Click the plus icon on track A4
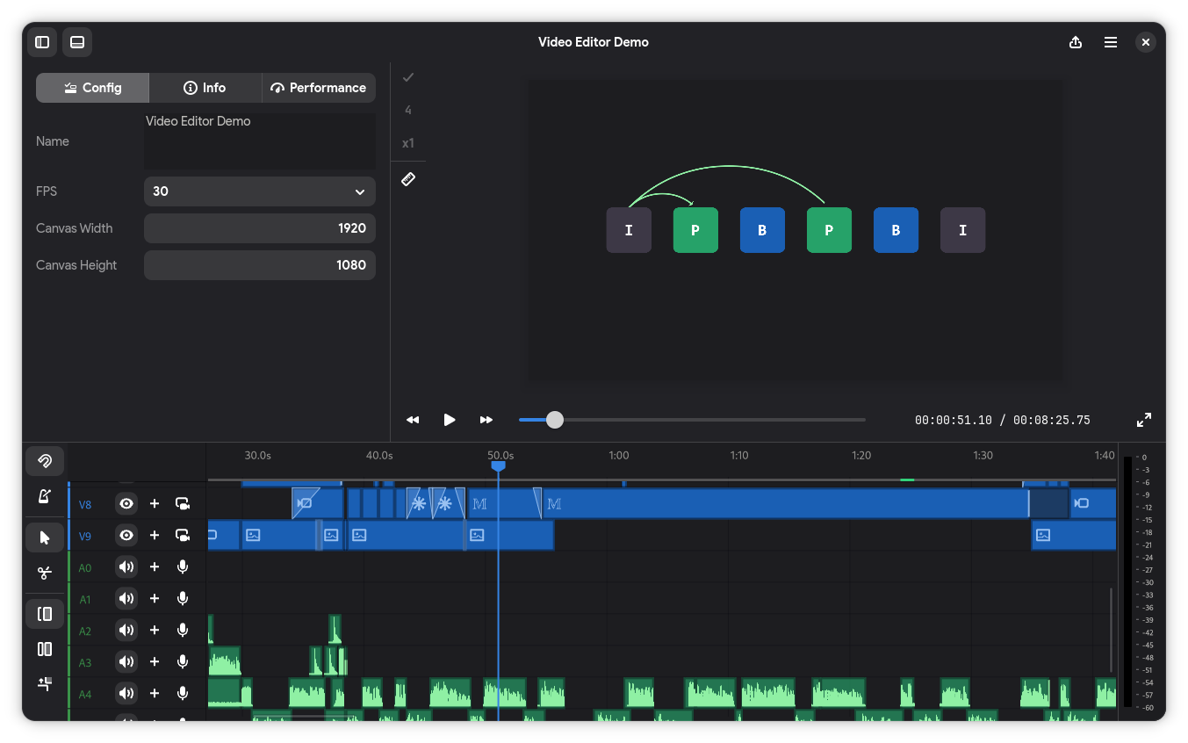 (x=155, y=694)
